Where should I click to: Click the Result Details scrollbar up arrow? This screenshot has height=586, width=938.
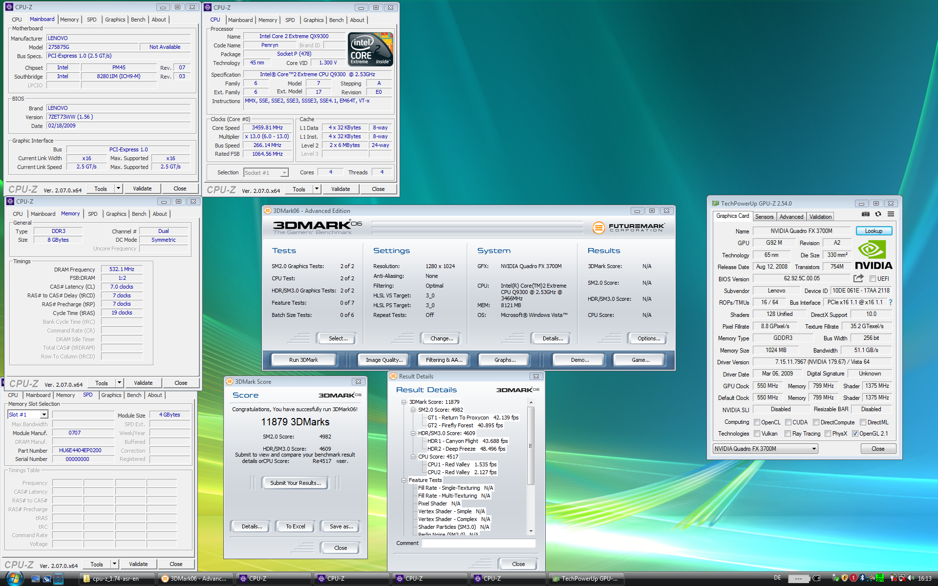click(x=531, y=402)
